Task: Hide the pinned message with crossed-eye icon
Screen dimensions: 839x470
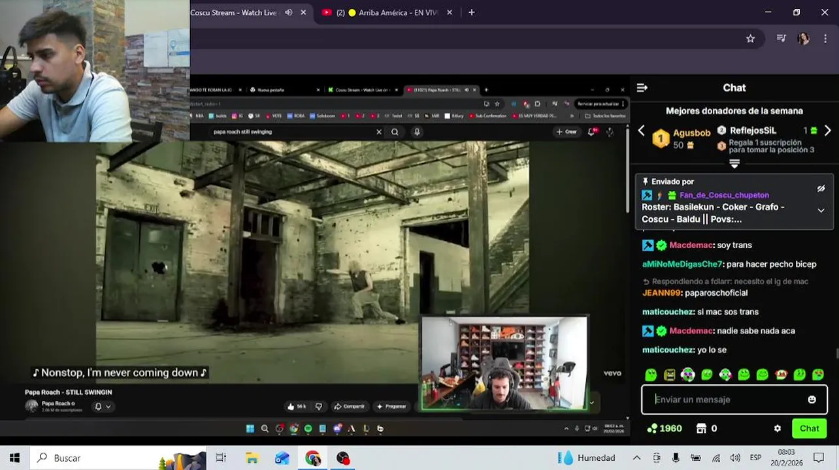Action: tap(821, 189)
